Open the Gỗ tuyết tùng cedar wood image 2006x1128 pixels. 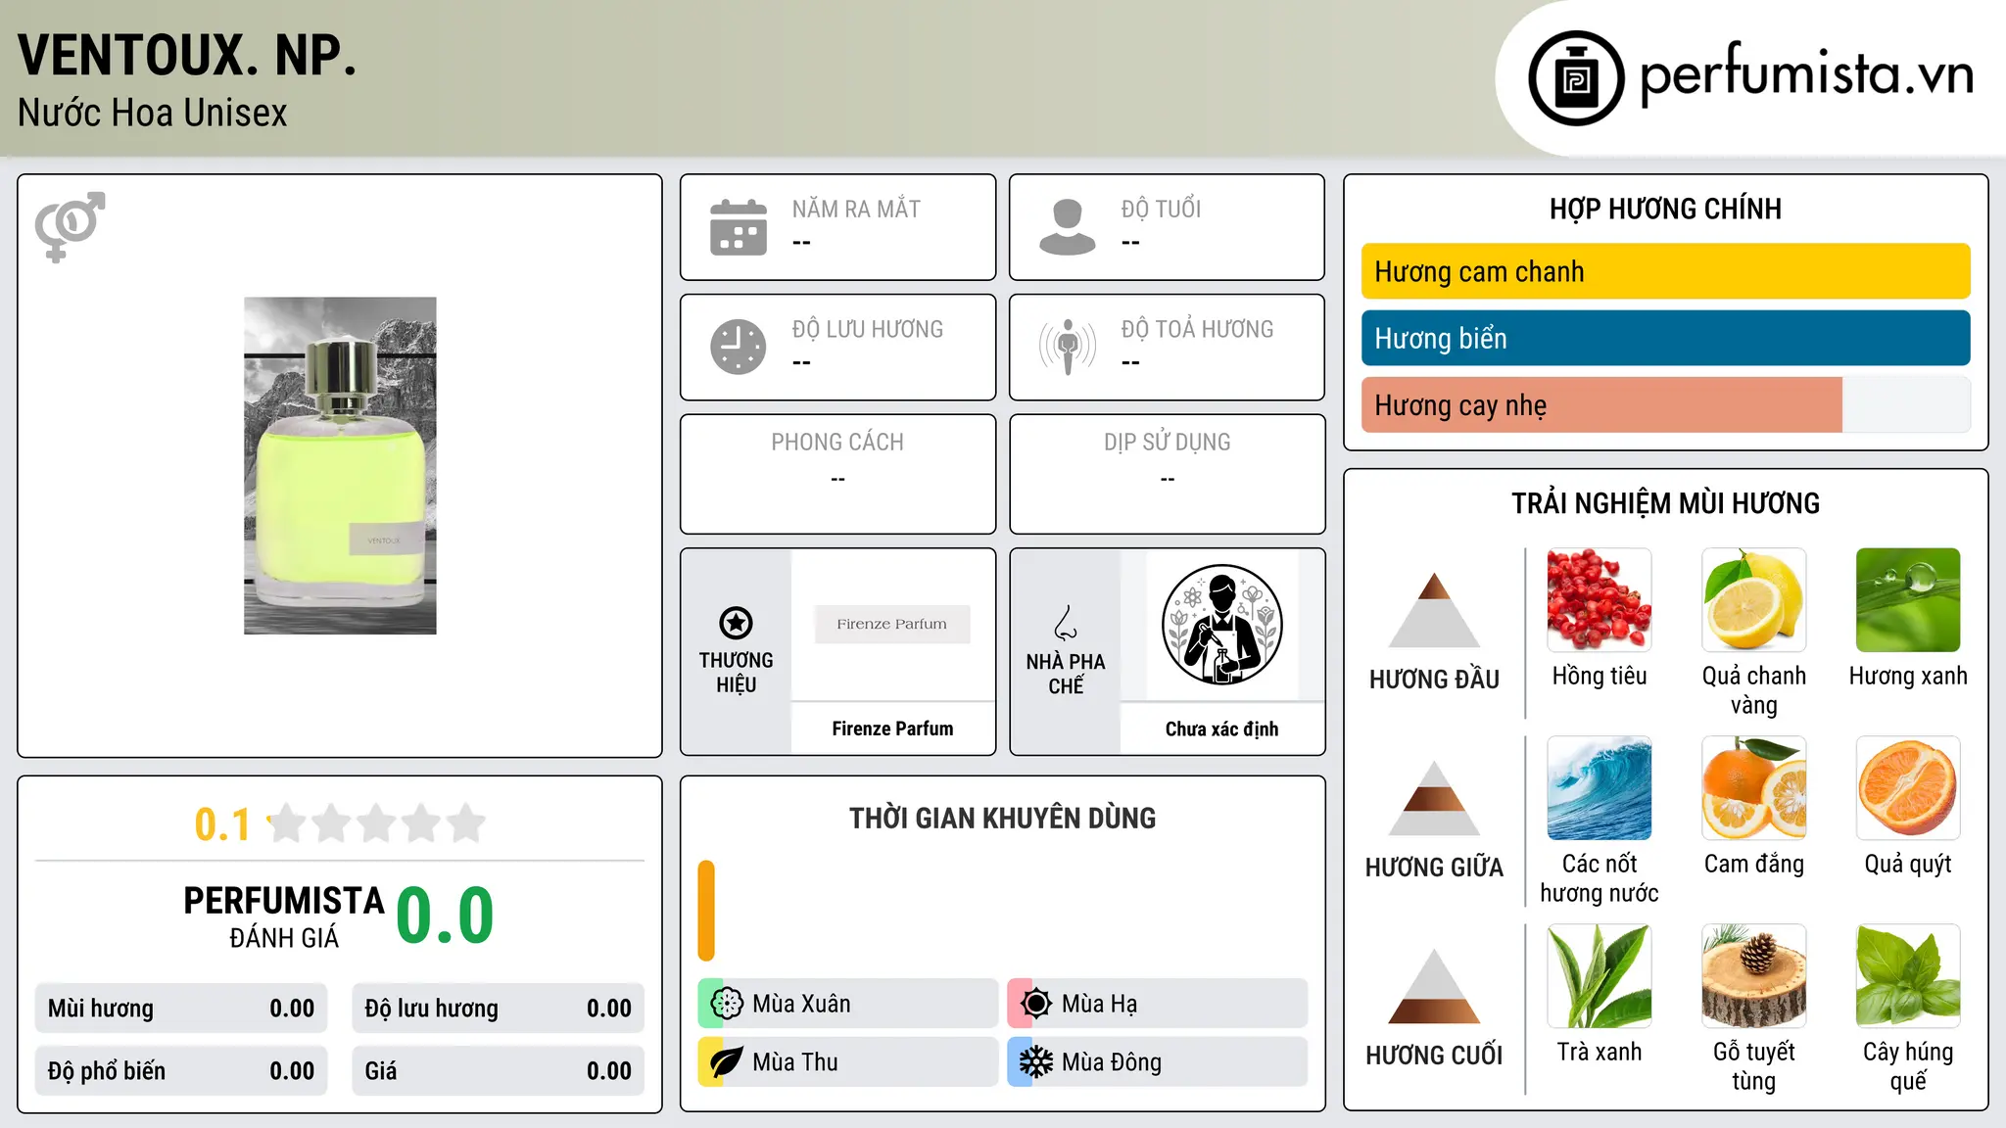click(x=1753, y=975)
